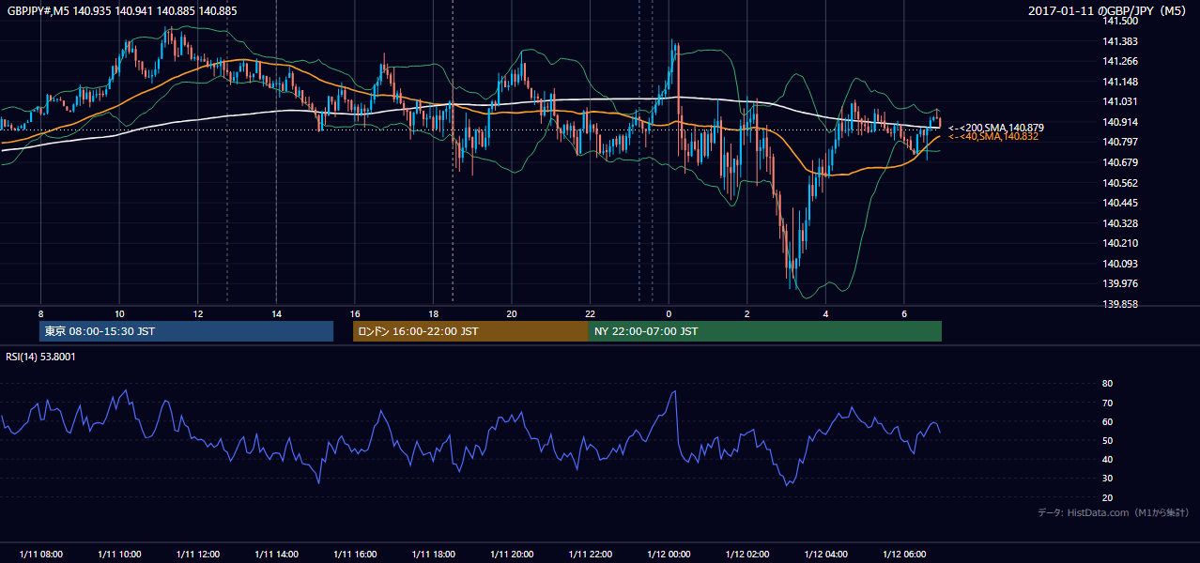Click the 140.914 price axis label
The image size is (1200, 563).
coord(1119,122)
